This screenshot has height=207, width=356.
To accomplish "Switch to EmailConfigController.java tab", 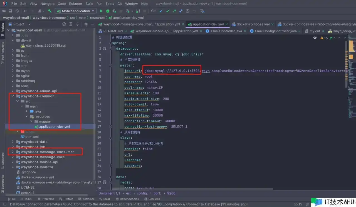I will click(x=275, y=31).
